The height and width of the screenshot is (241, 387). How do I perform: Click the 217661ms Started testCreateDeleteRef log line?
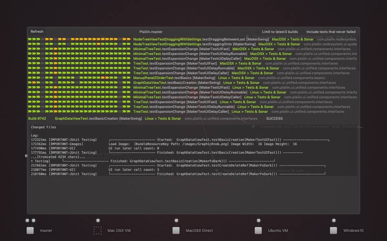178,166
